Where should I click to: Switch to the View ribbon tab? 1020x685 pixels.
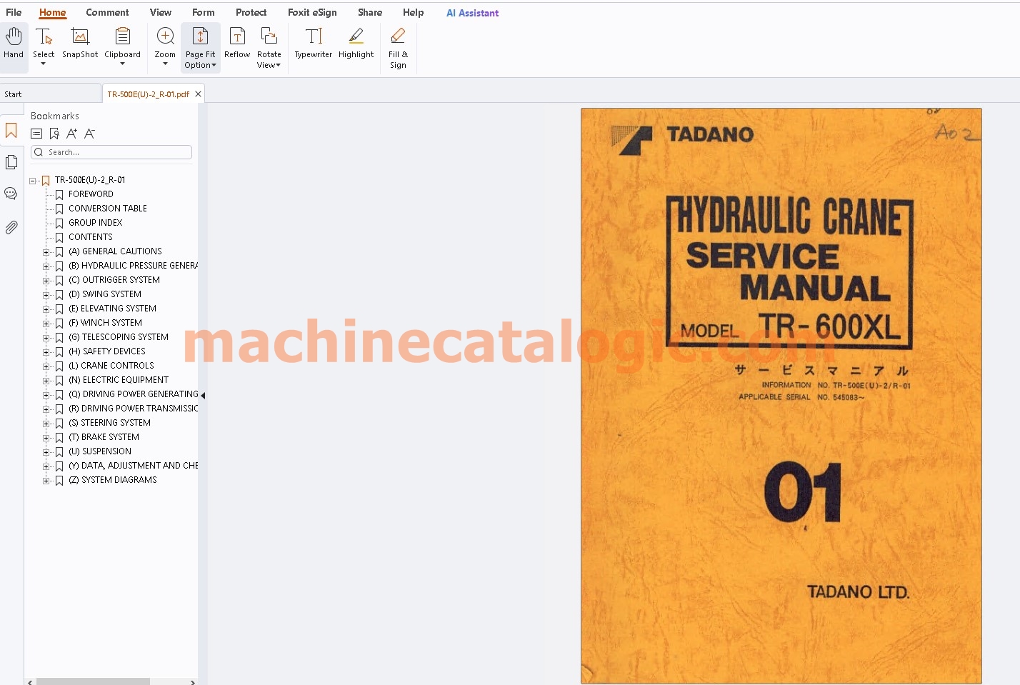(x=161, y=12)
